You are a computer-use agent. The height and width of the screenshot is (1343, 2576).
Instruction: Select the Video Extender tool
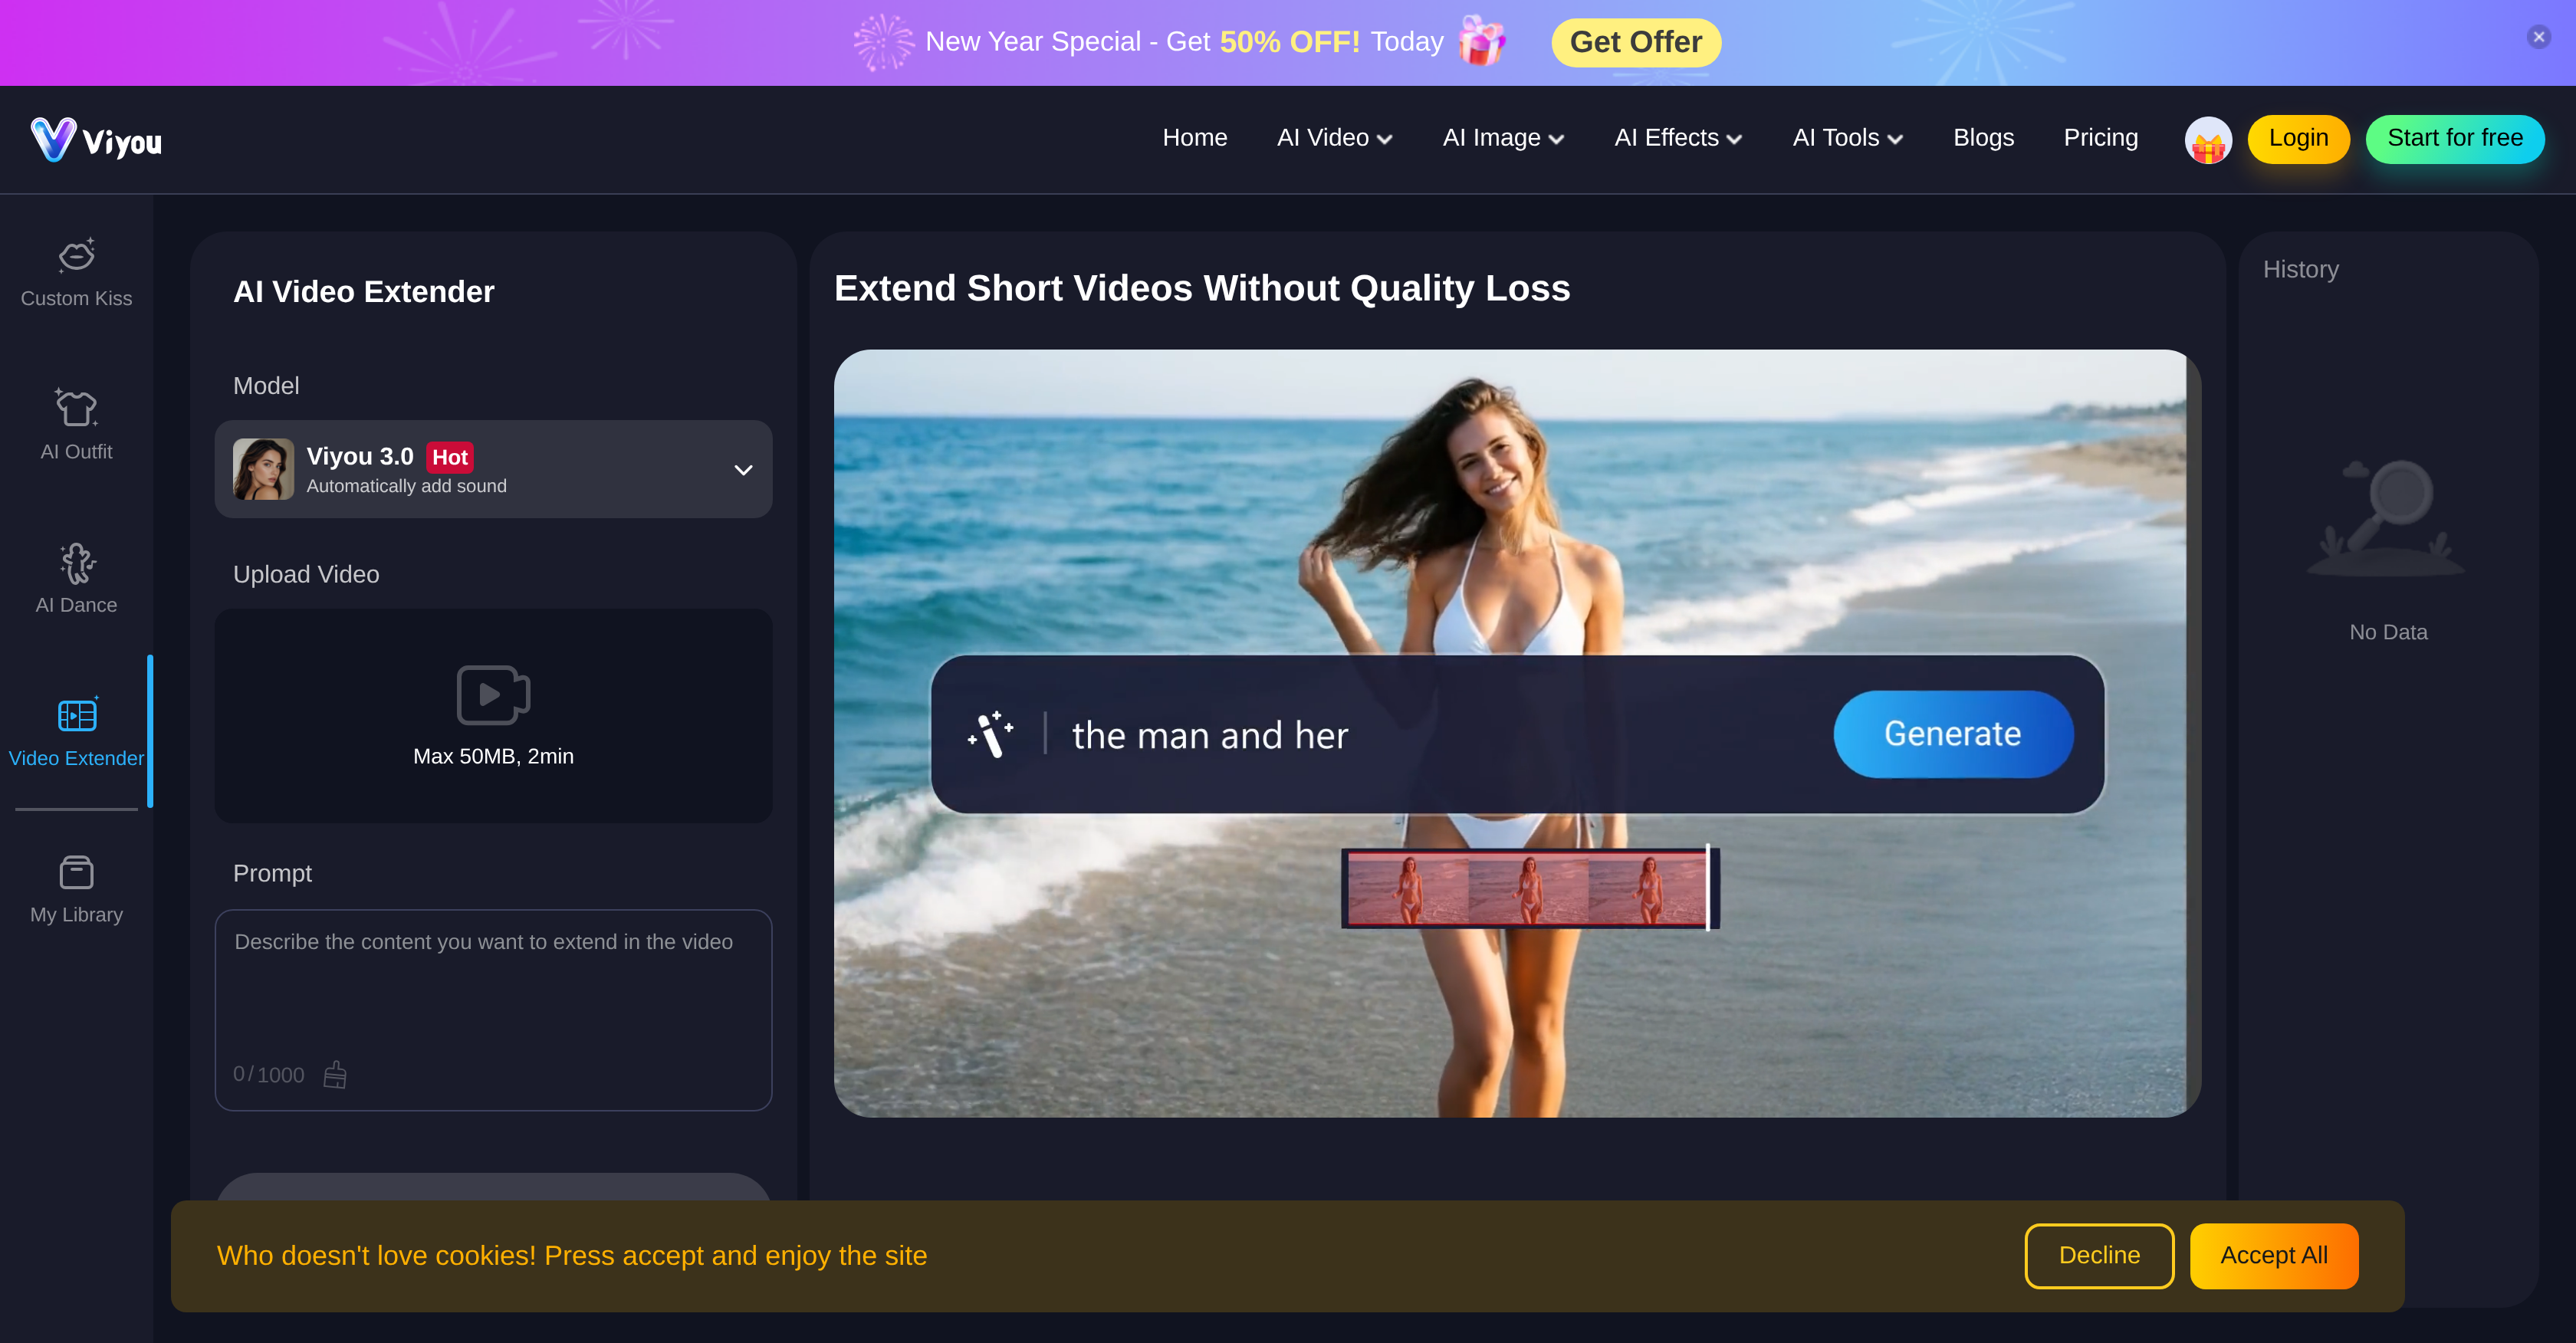tap(76, 731)
